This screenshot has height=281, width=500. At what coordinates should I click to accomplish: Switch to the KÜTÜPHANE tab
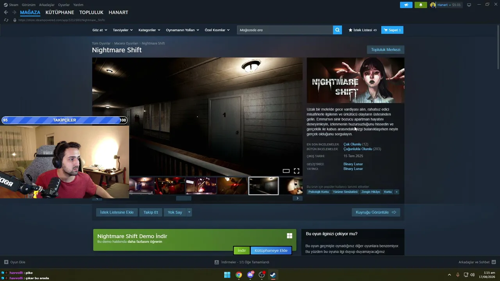click(60, 12)
